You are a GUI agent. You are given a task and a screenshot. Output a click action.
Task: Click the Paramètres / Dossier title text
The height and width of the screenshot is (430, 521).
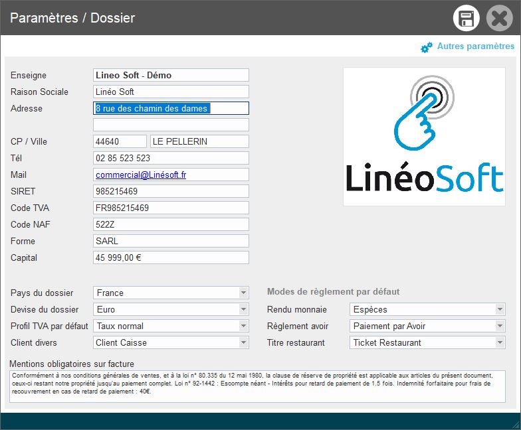pos(72,18)
